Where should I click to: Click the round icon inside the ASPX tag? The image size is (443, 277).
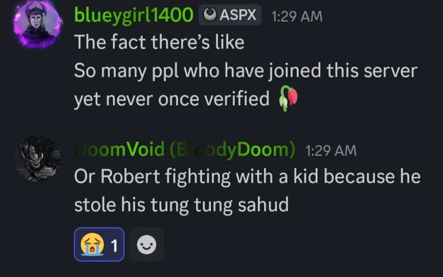(x=210, y=15)
